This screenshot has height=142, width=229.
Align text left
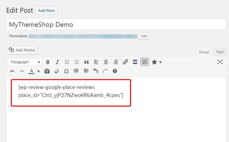pos(96,62)
